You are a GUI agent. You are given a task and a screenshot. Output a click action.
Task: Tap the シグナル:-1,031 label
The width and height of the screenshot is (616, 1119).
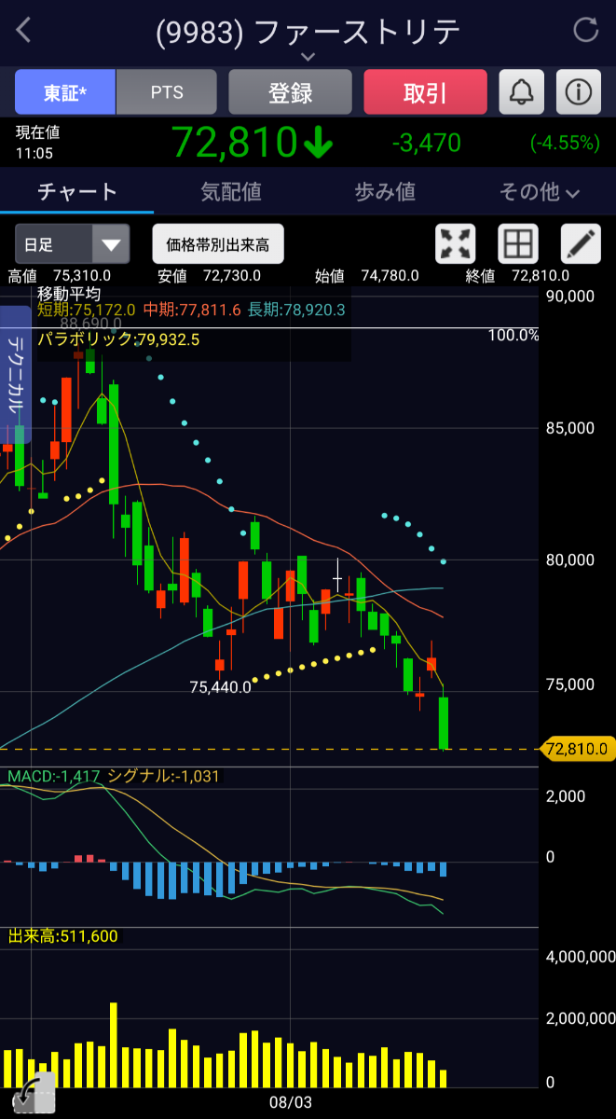pyautogui.click(x=164, y=776)
